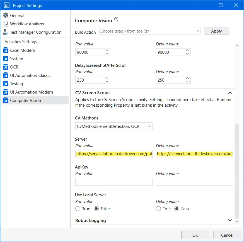
Task: Click the System activity icon
Action: click(x=6, y=59)
